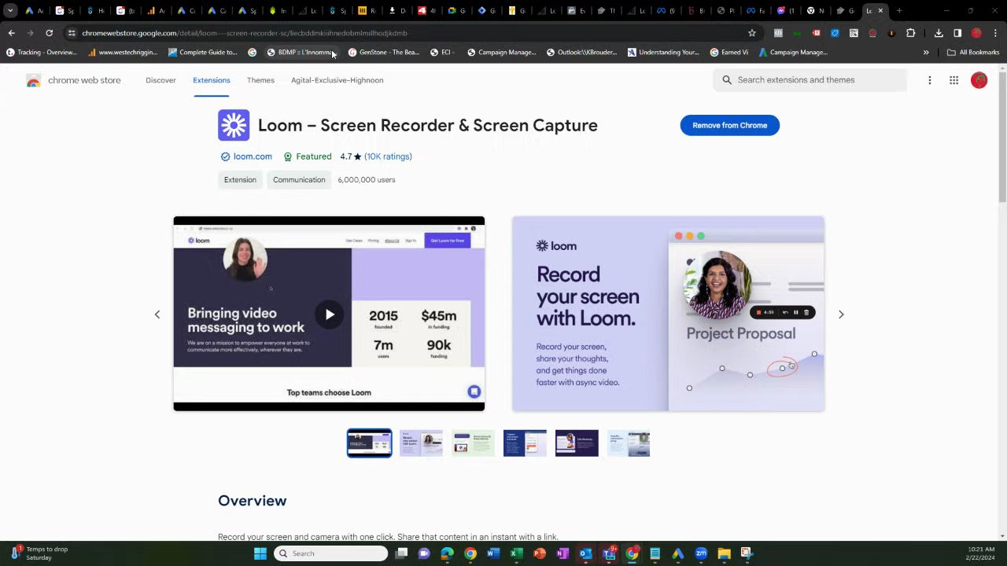
Task: Advance to the next carousel slide
Action: tap(841, 314)
